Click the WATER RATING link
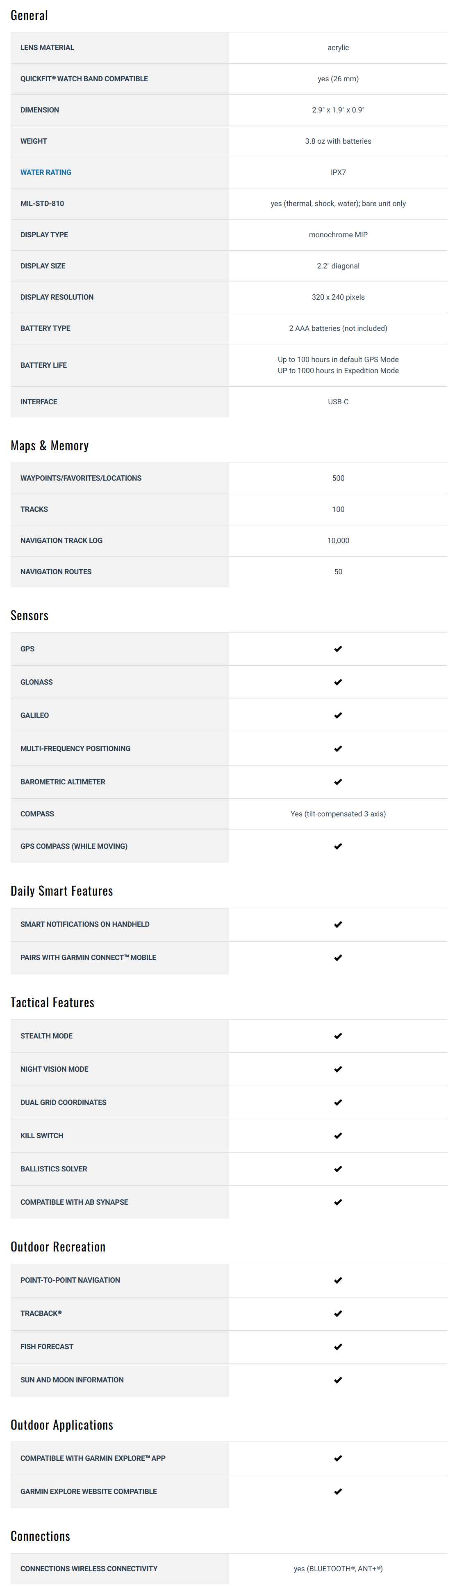Image resolution: width=464 pixels, height=1586 pixels. pyautogui.click(x=45, y=172)
